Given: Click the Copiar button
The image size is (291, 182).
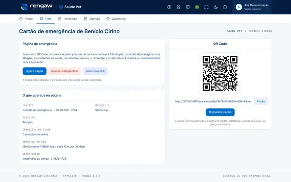Looking at the screenshot, I should point(261,101).
